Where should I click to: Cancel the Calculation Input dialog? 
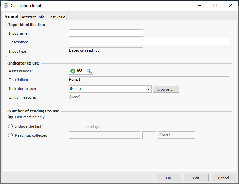(224, 178)
